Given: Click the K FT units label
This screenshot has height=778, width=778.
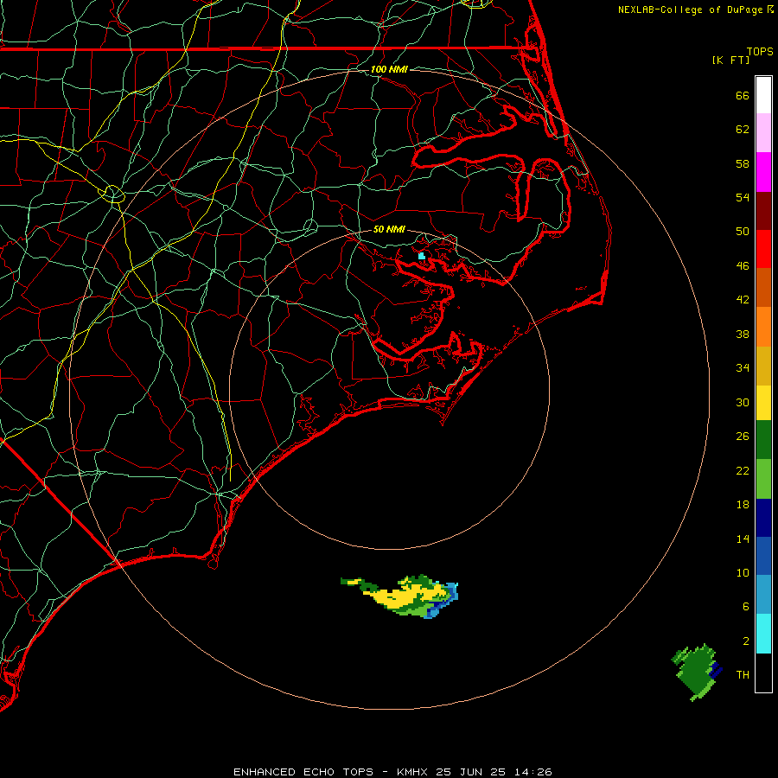Looking at the screenshot, I should click(730, 60).
